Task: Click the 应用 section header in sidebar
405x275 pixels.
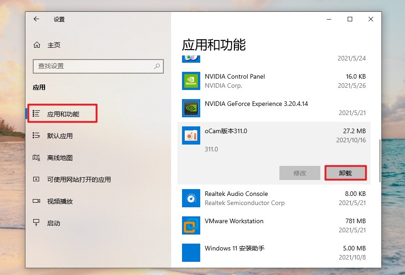Action: click(39, 87)
